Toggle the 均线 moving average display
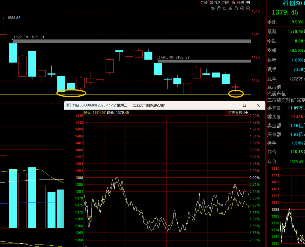The image size is (305, 247). (226, 2)
